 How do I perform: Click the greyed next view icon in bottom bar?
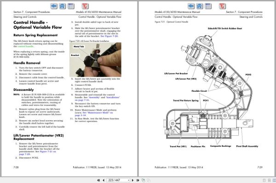pyautogui.click(x=149, y=180)
